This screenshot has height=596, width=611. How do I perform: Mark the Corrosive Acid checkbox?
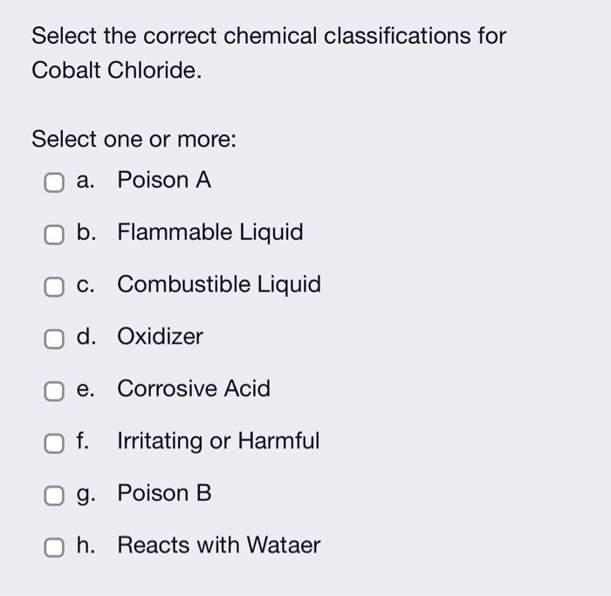tap(54, 391)
